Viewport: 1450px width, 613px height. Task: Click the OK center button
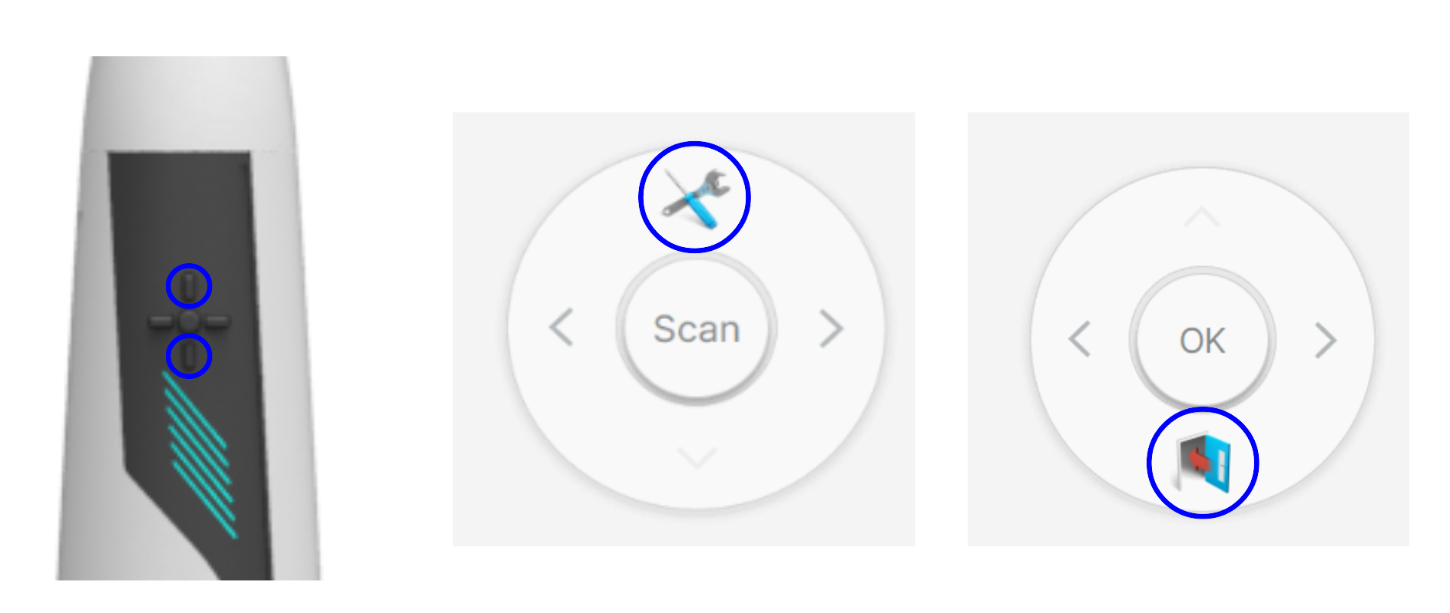pos(1203,340)
